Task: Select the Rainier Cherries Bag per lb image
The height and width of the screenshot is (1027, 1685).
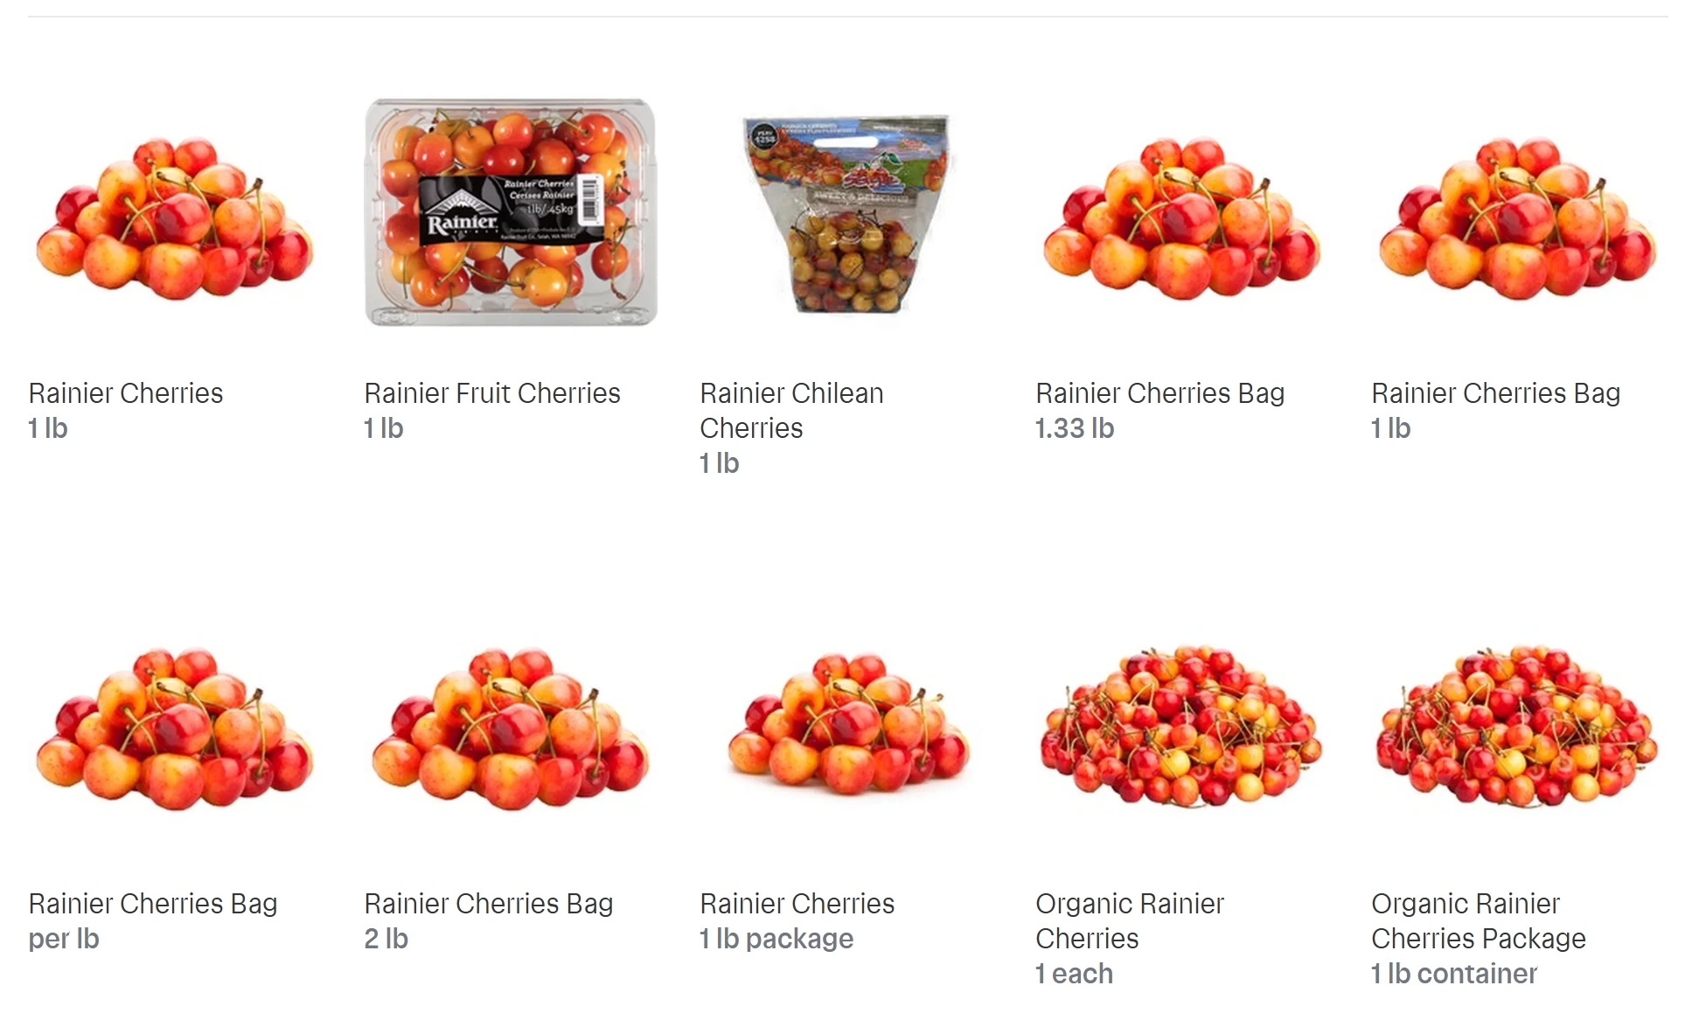Action: coord(174,728)
